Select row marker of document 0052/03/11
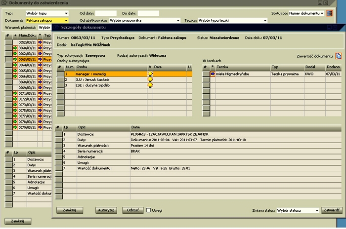The image size is (346, 229). pyautogui.click(x=8, y=42)
